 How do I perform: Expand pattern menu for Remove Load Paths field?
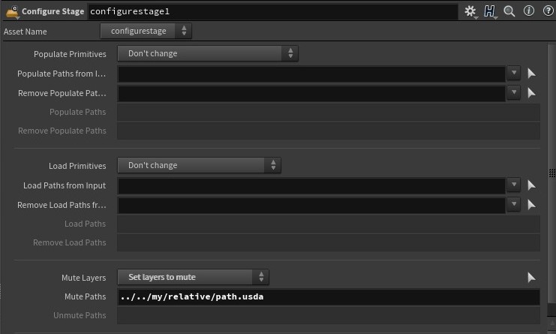click(514, 204)
